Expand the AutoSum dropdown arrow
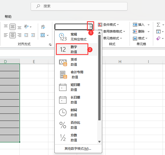This screenshot has height=155, width=165. point(163,25)
